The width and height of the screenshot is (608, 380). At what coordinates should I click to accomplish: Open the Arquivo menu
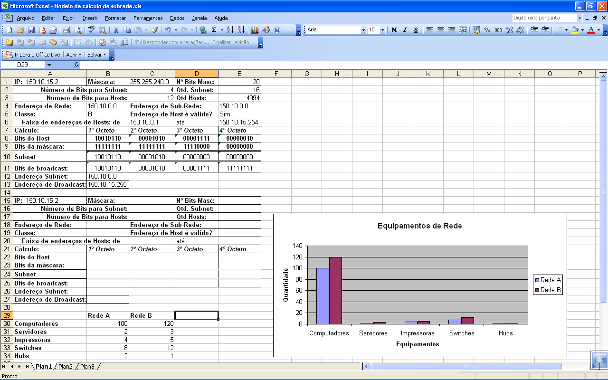(x=26, y=18)
